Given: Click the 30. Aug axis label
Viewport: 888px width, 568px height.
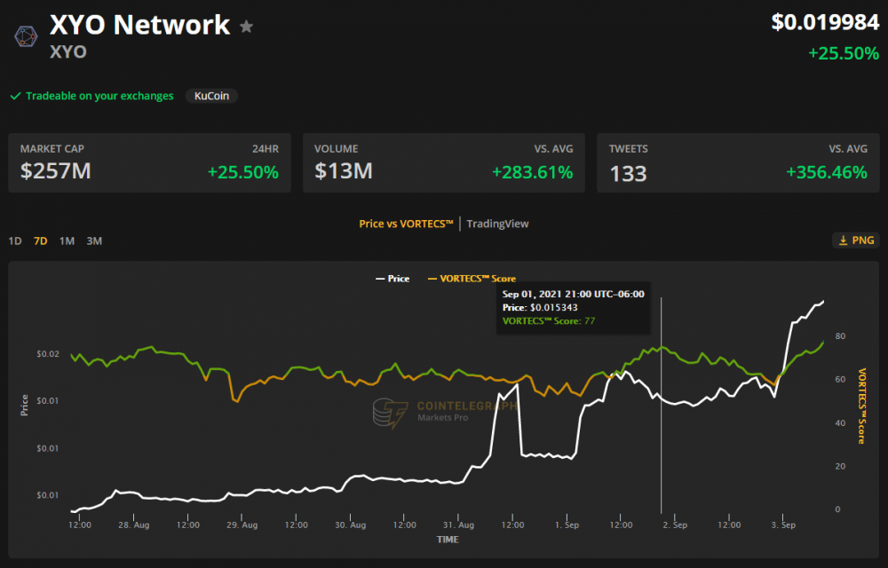Looking at the screenshot, I should tap(351, 525).
